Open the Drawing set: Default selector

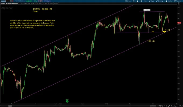click(x=177, y=106)
